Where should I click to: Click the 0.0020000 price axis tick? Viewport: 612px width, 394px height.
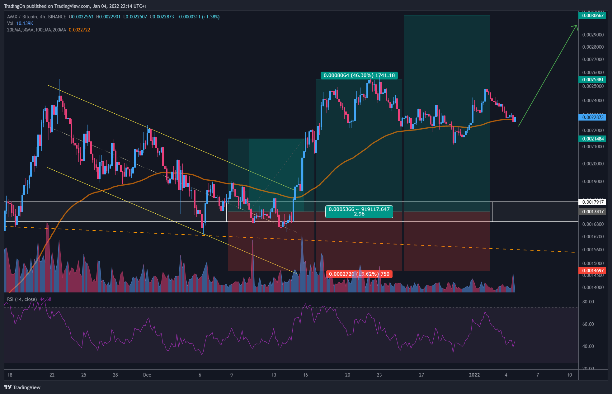(x=593, y=164)
